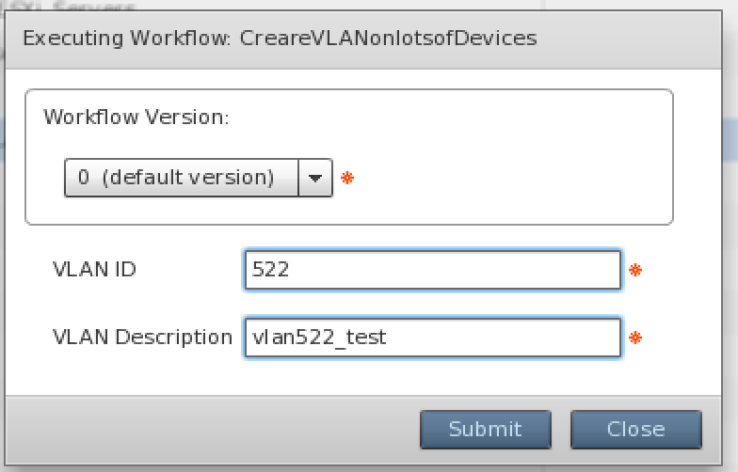Click the VLAN ID label
The height and width of the screenshot is (472, 738).
[94, 270]
